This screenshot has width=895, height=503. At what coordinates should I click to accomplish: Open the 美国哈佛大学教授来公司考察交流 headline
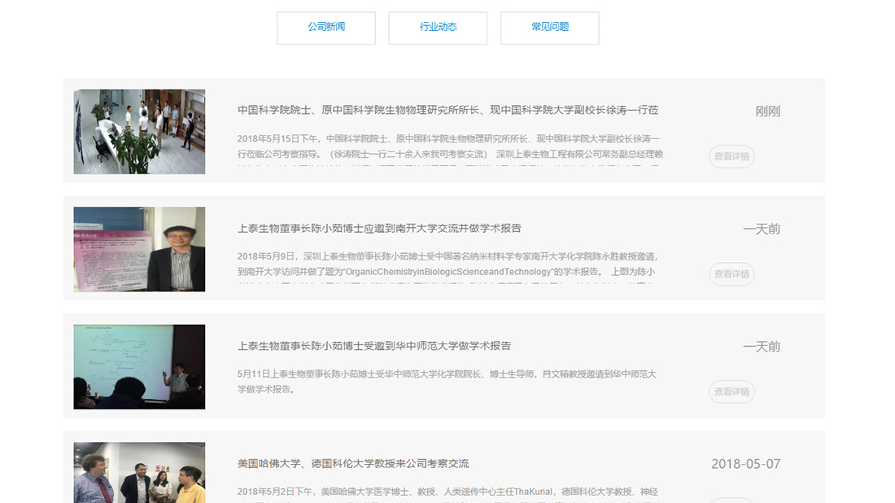click(354, 463)
